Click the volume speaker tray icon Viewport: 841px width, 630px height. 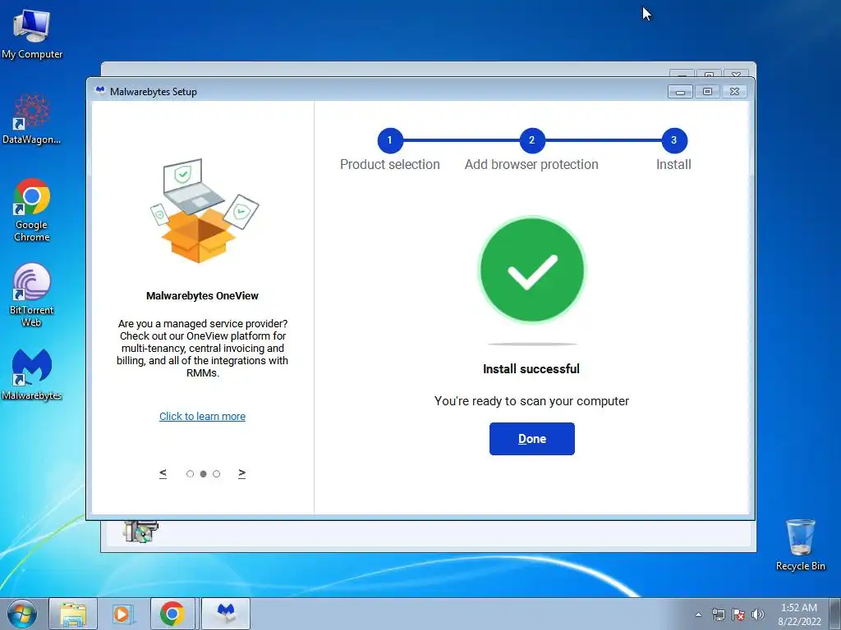757,614
